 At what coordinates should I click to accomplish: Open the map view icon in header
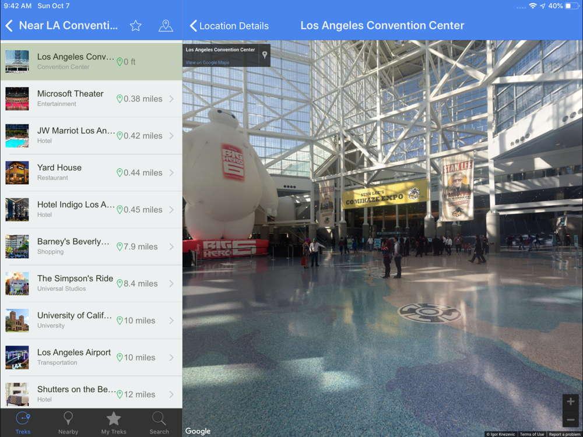166,26
